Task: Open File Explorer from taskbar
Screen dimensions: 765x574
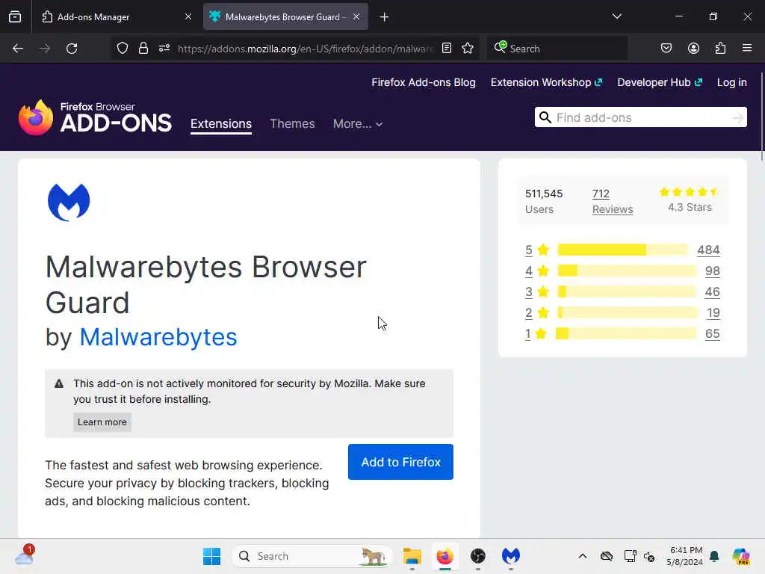Action: coord(412,556)
